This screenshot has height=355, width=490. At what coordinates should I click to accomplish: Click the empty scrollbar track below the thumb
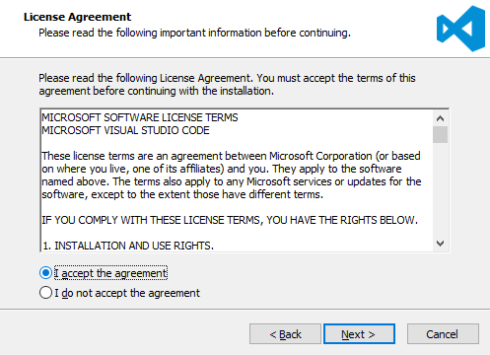coord(440,189)
